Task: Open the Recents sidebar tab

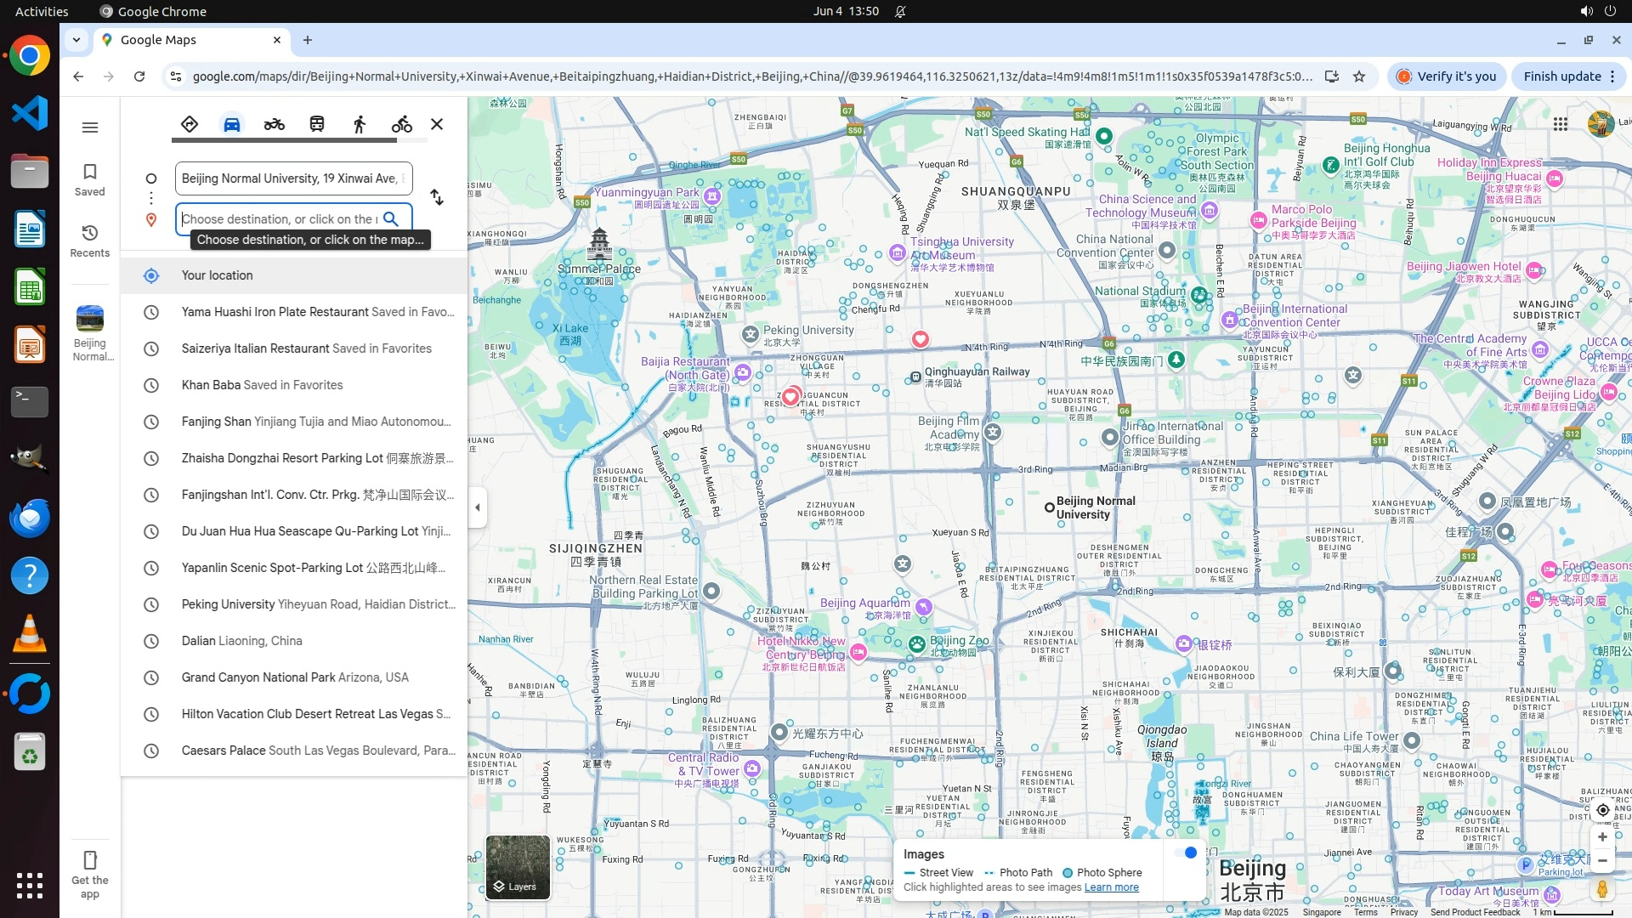Action: pos(90,241)
